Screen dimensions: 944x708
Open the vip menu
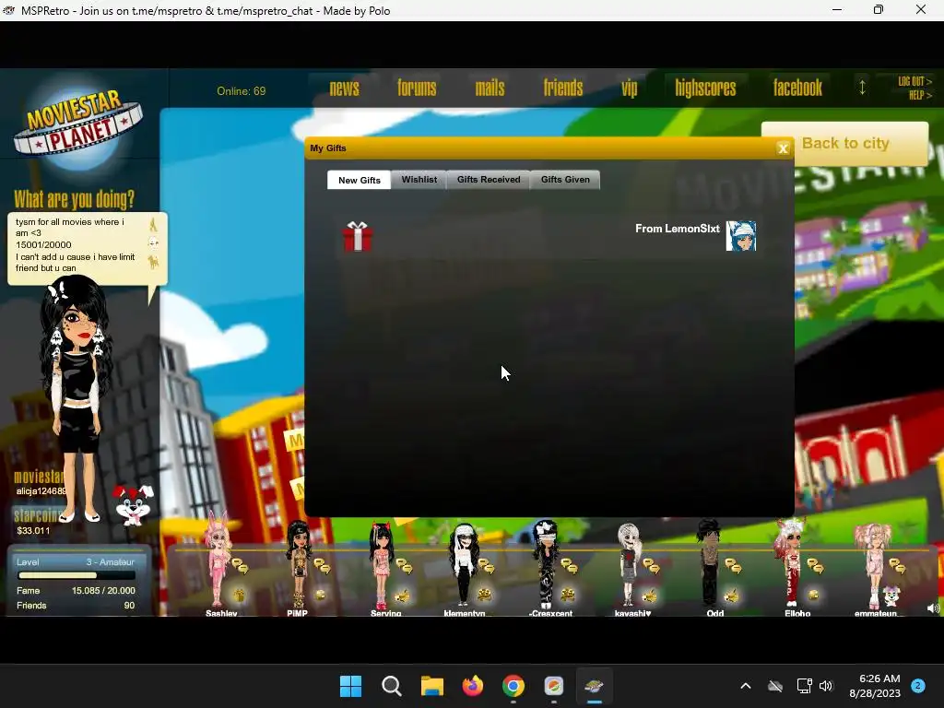pos(629,88)
